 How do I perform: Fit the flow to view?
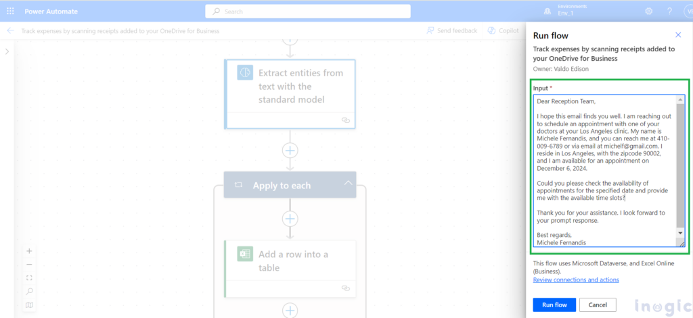point(29,277)
